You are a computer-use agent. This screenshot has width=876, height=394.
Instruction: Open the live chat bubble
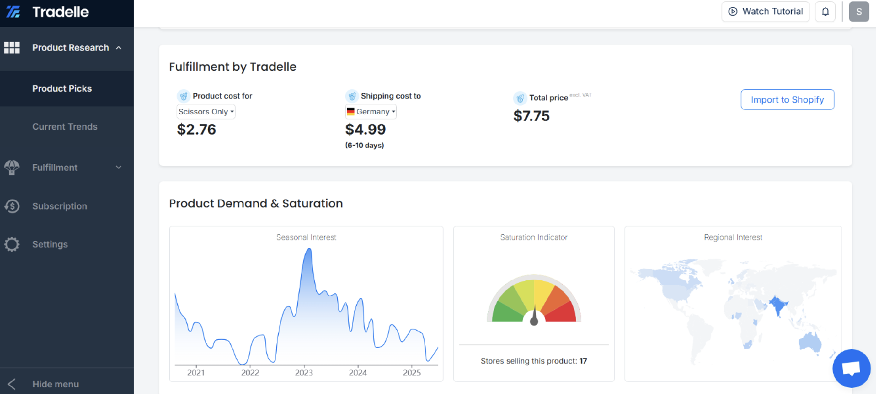click(851, 368)
